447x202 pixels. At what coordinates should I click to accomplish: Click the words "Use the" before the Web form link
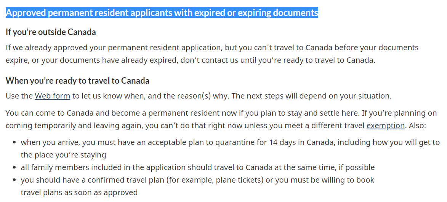pos(19,96)
